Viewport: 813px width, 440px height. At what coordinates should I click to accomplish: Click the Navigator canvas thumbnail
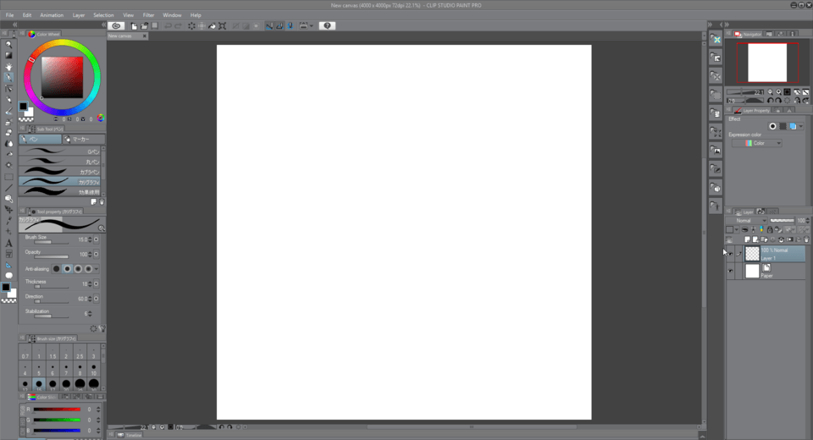(767, 62)
